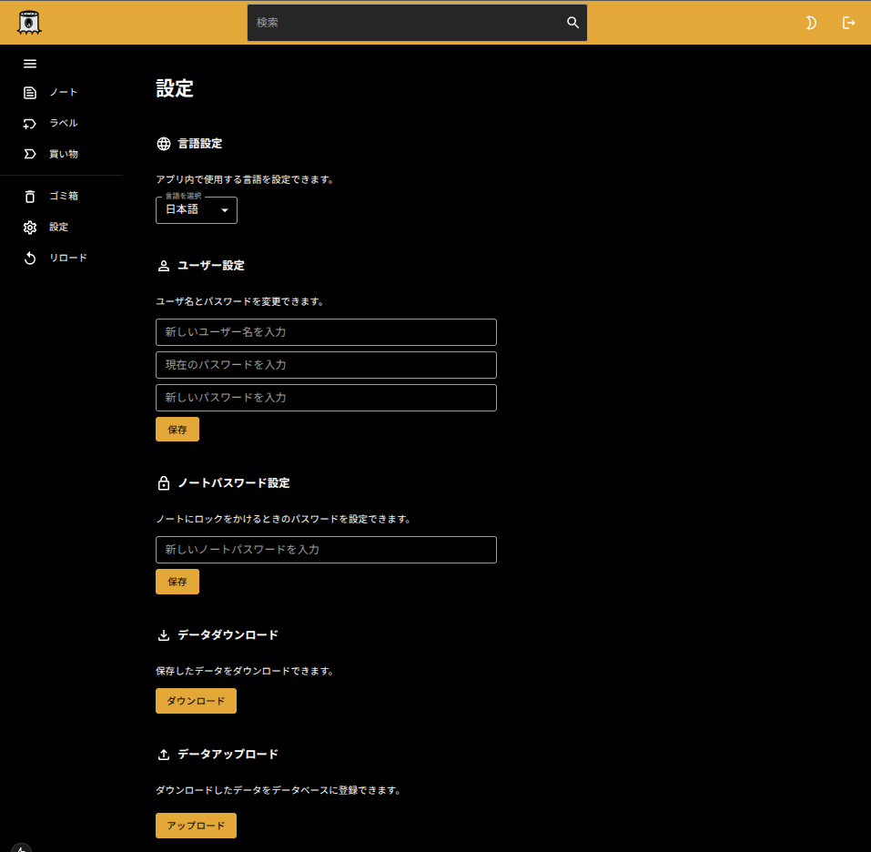Click the 新しいノートパスワードを入力 field
The image size is (871, 852).
coord(326,550)
